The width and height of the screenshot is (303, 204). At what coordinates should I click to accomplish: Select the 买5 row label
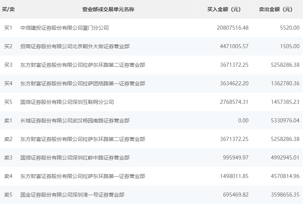coord(8,102)
